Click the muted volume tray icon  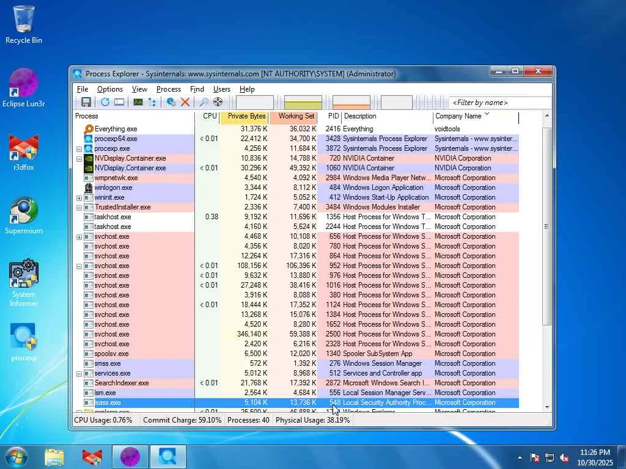[564, 458]
